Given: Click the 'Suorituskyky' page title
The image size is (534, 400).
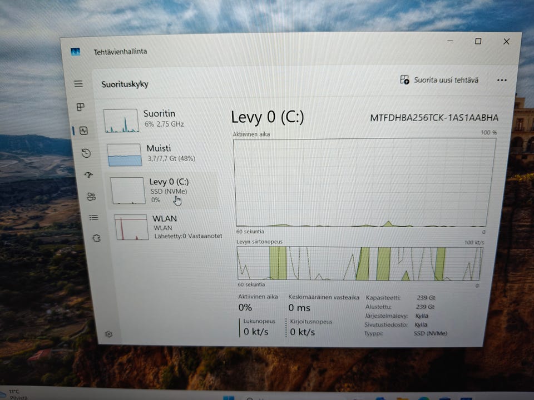Looking at the screenshot, I should click(x=125, y=84).
